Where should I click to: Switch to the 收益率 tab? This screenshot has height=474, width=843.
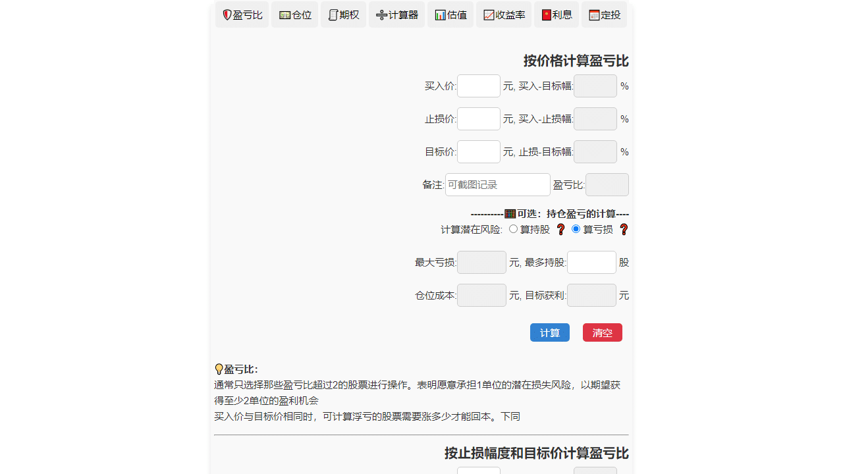504,14
